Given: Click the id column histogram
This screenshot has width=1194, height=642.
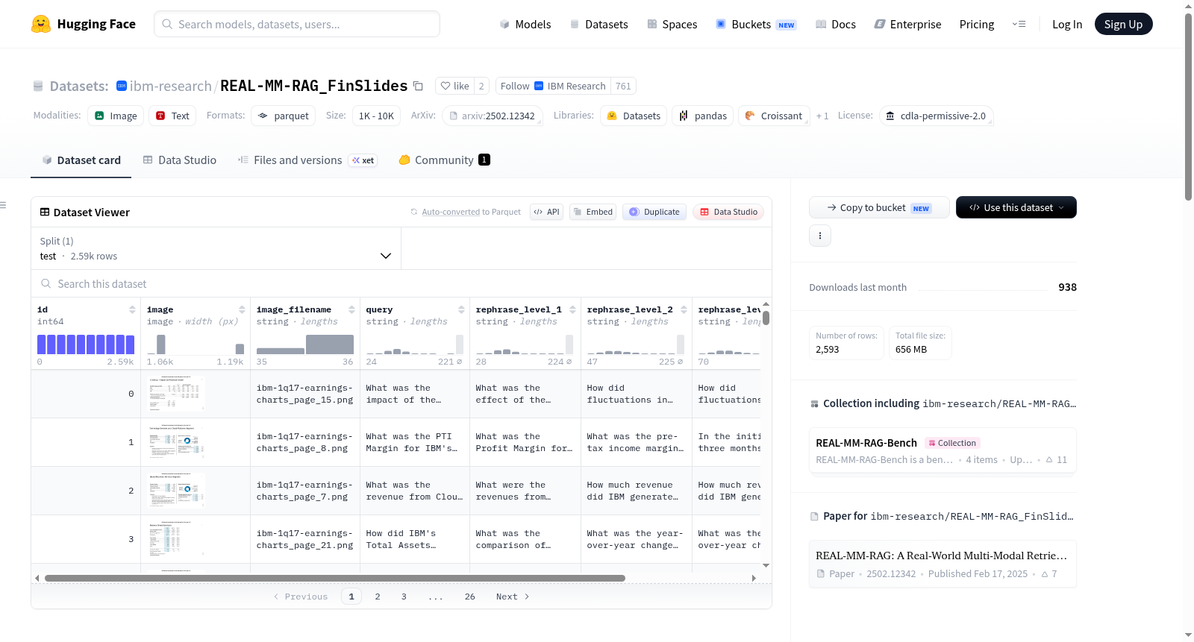Looking at the screenshot, I should click(86, 344).
